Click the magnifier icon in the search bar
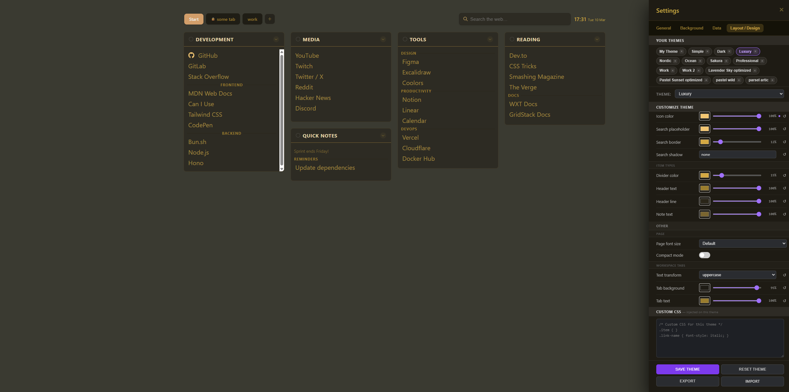 465,19
